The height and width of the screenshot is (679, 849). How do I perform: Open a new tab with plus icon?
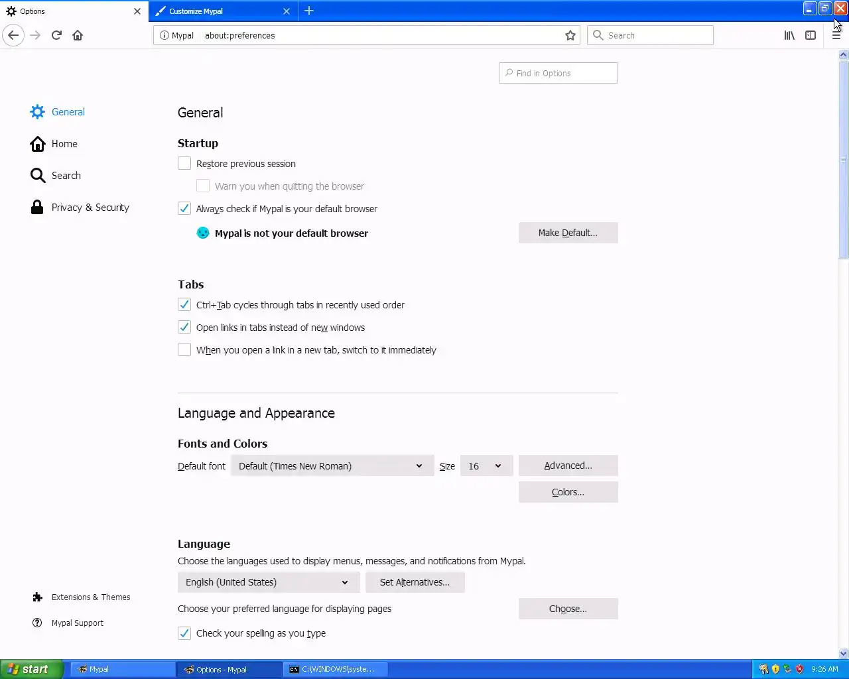point(309,11)
